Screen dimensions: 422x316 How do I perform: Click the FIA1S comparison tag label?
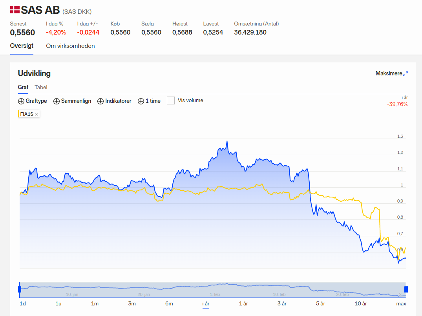coord(27,114)
